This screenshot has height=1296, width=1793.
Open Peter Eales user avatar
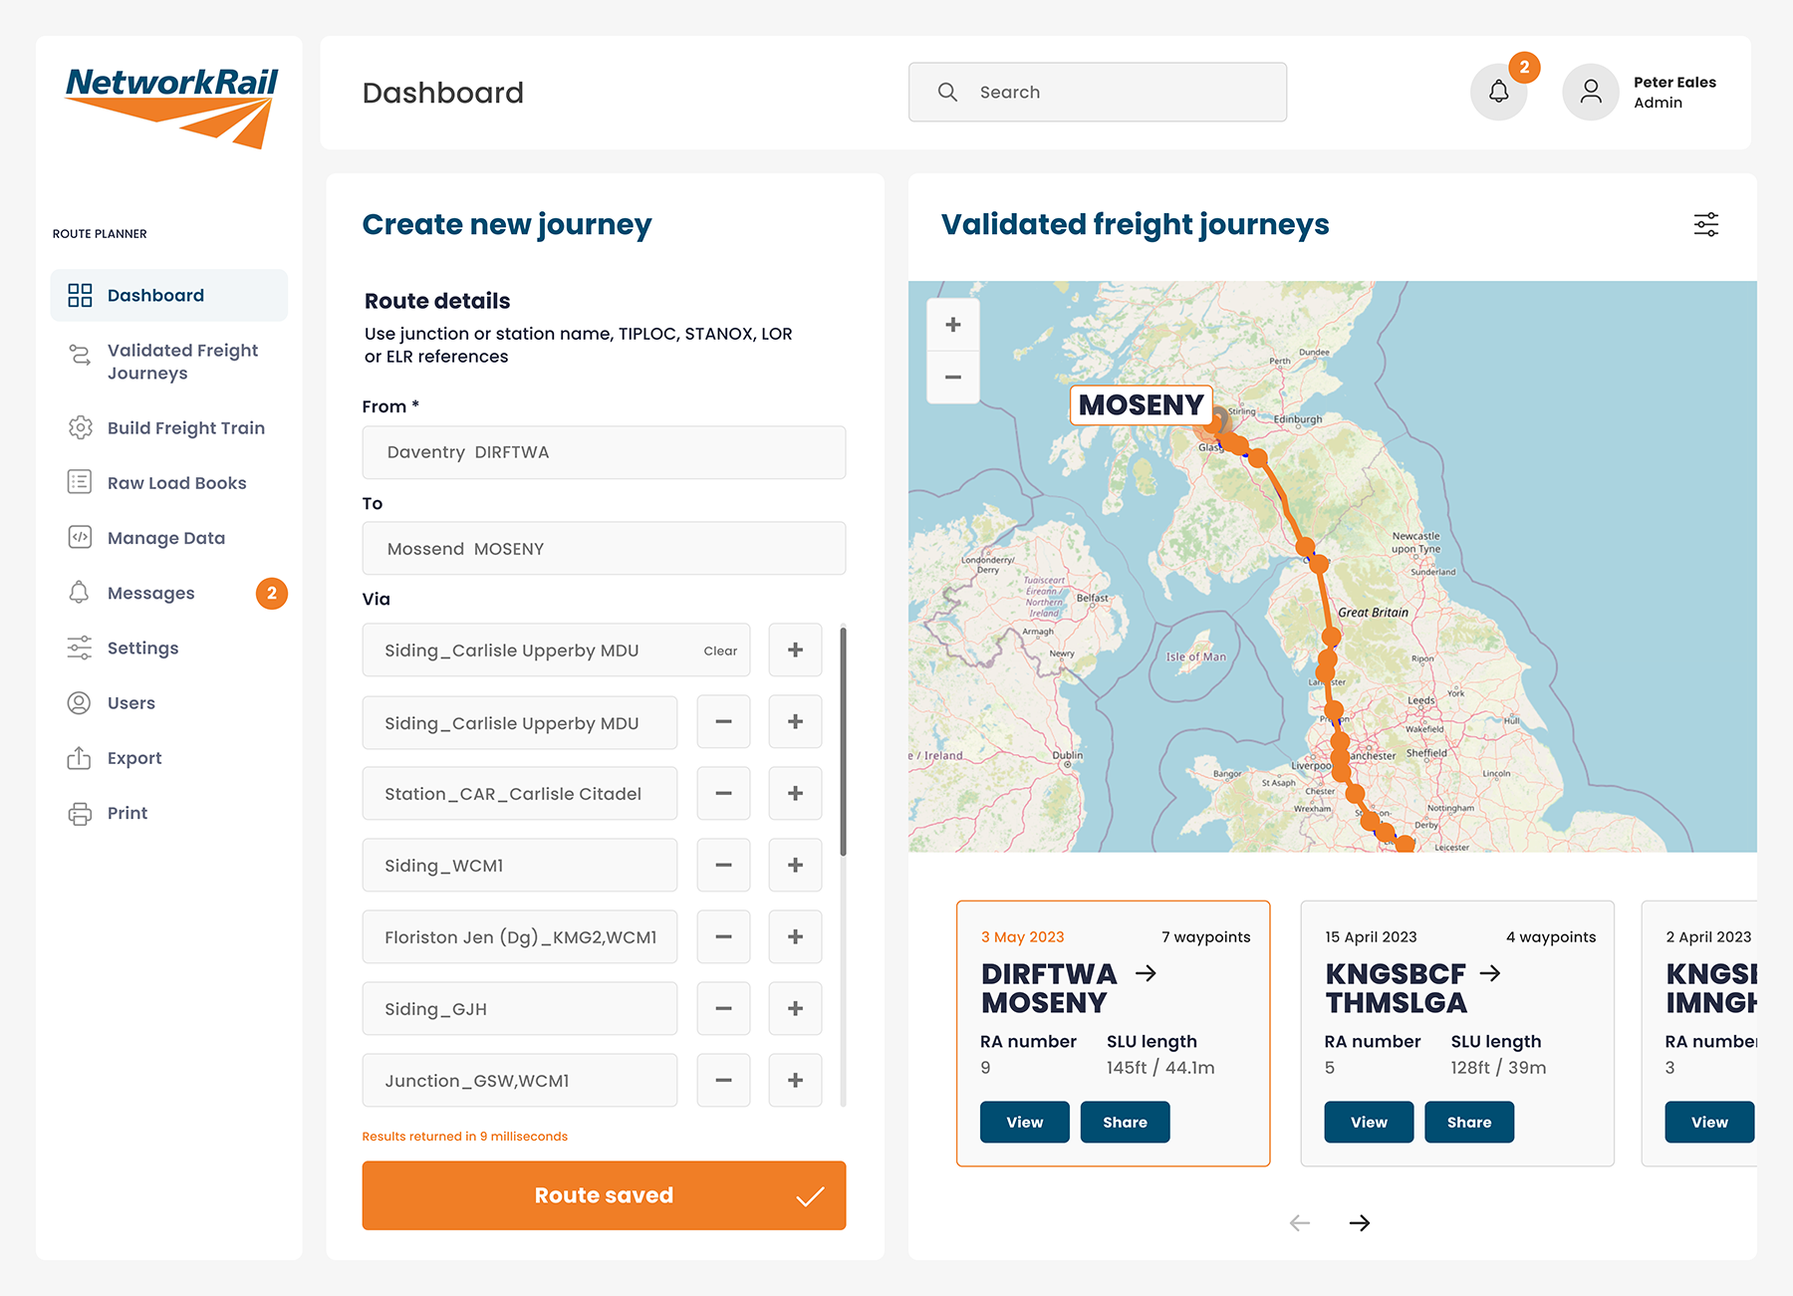[x=1591, y=93]
